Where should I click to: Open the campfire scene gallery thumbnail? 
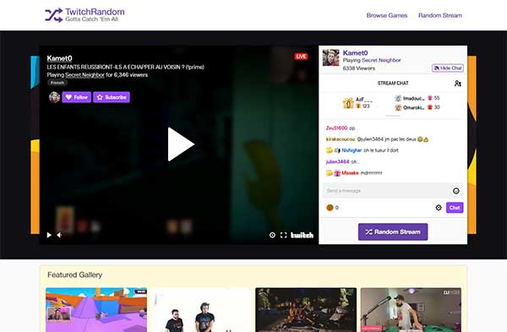(x=306, y=310)
